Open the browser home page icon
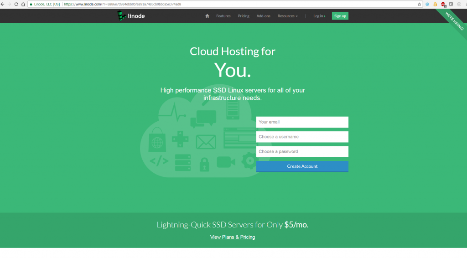This screenshot has height=258, width=467. point(23,4)
